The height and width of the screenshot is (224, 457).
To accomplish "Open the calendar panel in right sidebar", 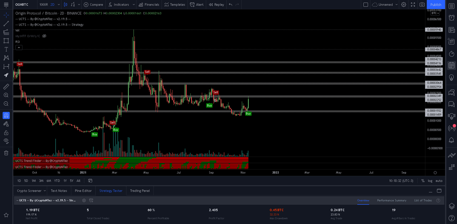I will pyautogui.click(x=451, y=66).
